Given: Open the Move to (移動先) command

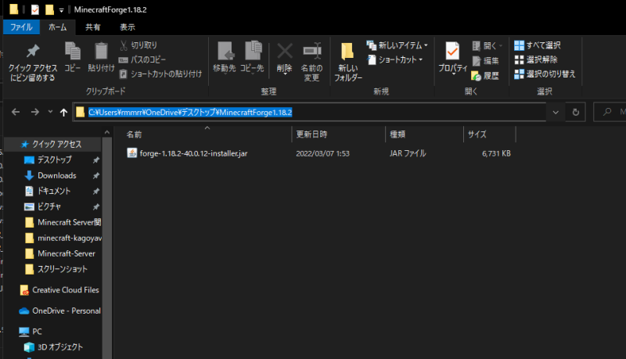Looking at the screenshot, I should (225, 57).
